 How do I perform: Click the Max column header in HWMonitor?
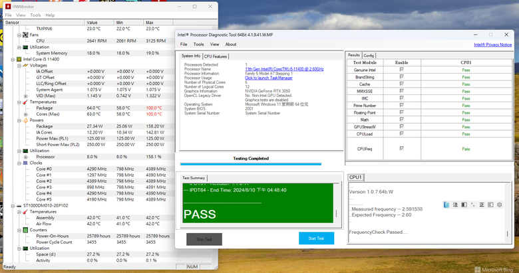(158, 23)
